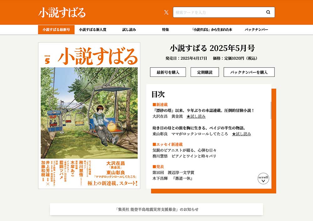Go to the 試し読み nav item

click(129, 30)
